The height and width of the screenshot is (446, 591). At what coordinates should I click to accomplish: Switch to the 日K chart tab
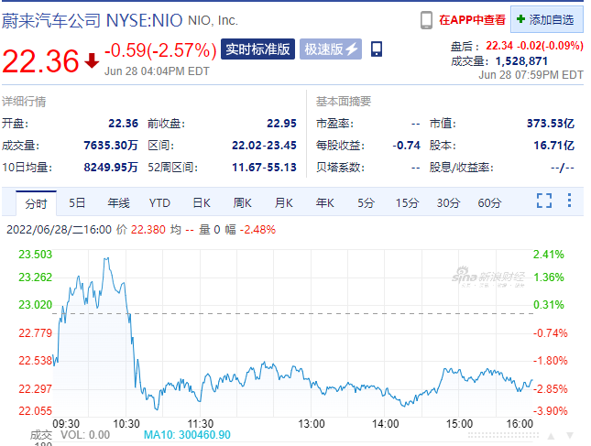click(x=202, y=203)
